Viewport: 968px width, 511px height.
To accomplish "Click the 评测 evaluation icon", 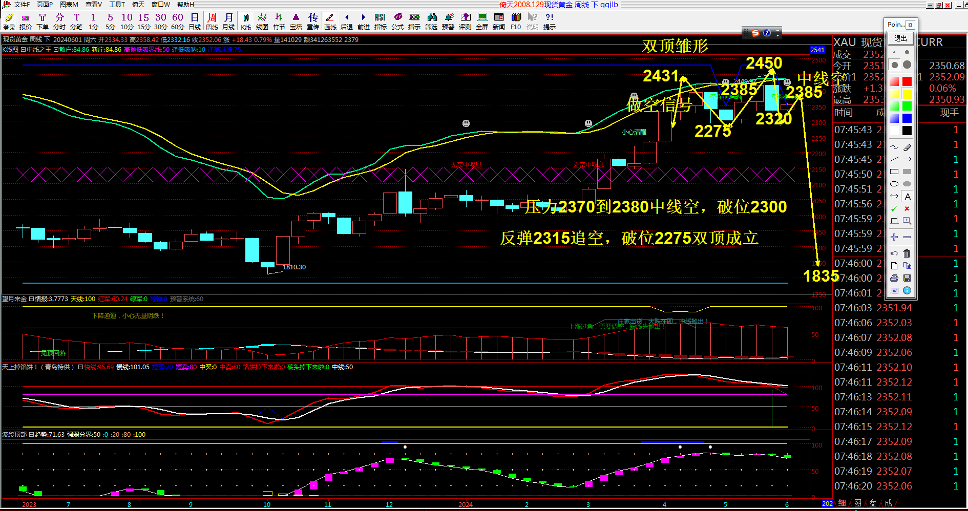I will click(x=465, y=22).
